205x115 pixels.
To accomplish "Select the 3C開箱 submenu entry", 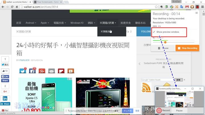I will pyautogui.click(x=112, y=32).
